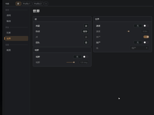This screenshot has height=115, width=154.
Task: Add a new profile with plus button
Action: (46, 4)
